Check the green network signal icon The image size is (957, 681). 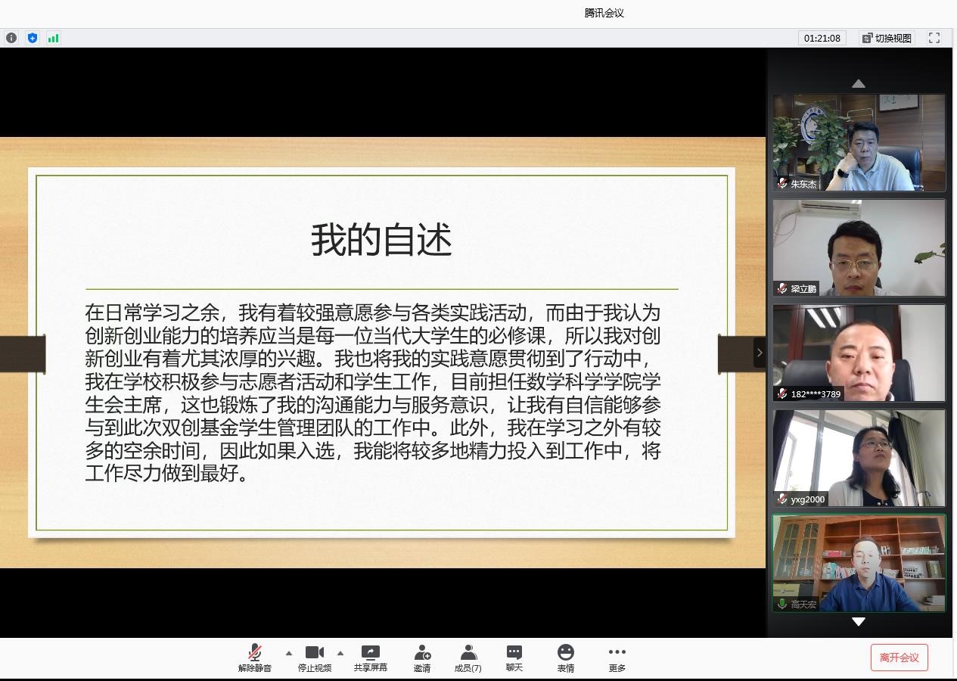pyautogui.click(x=53, y=38)
